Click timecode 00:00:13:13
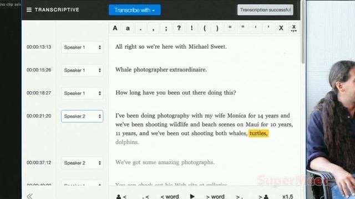Screen dimensions: 355x199 [39, 47]
